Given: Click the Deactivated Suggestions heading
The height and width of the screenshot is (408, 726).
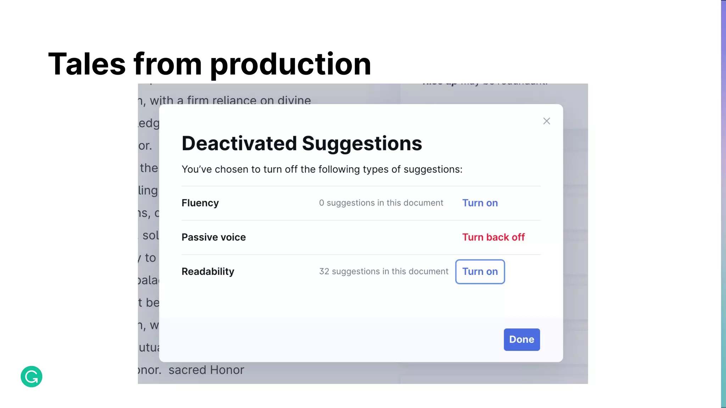Looking at the screenshot, I should tap(302, 143).
